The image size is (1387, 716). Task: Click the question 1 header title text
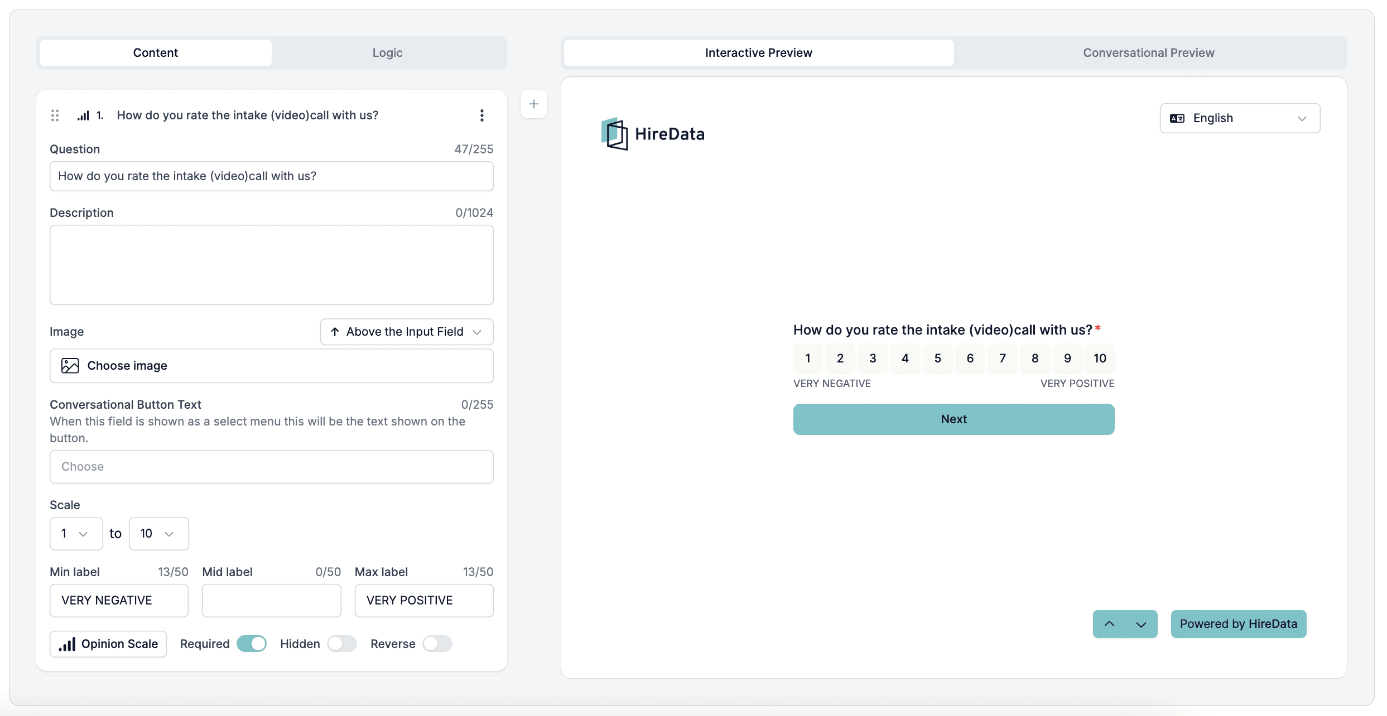click(248, 115)
